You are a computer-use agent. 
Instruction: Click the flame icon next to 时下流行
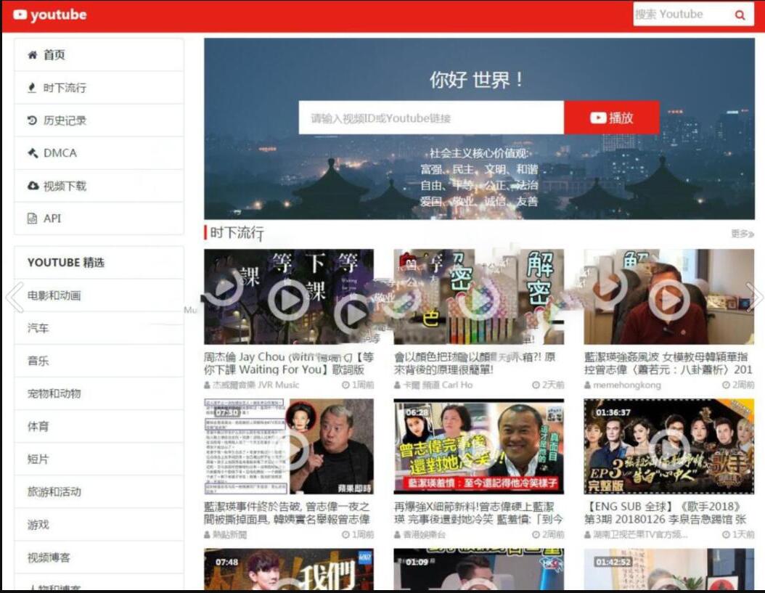32,87
